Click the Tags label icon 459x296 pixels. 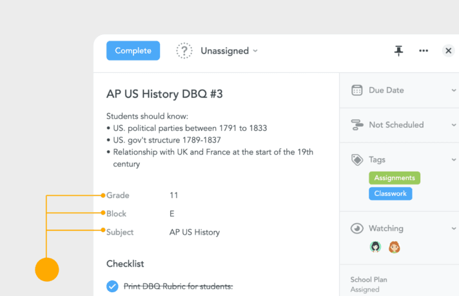356,159
